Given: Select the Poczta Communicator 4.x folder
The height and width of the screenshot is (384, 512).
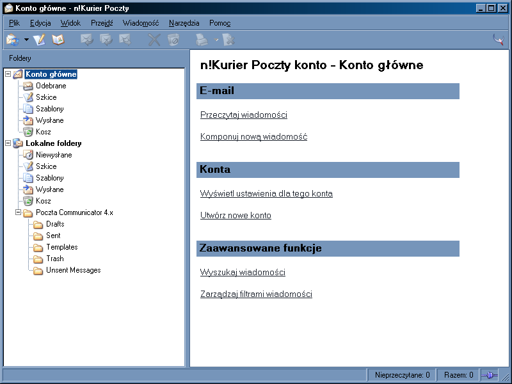Looking at the screenshot, I should tap(74, 212).
